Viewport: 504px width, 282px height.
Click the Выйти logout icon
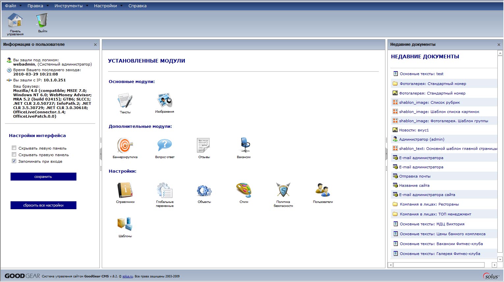pyautogui.click(x=42, y=23)
